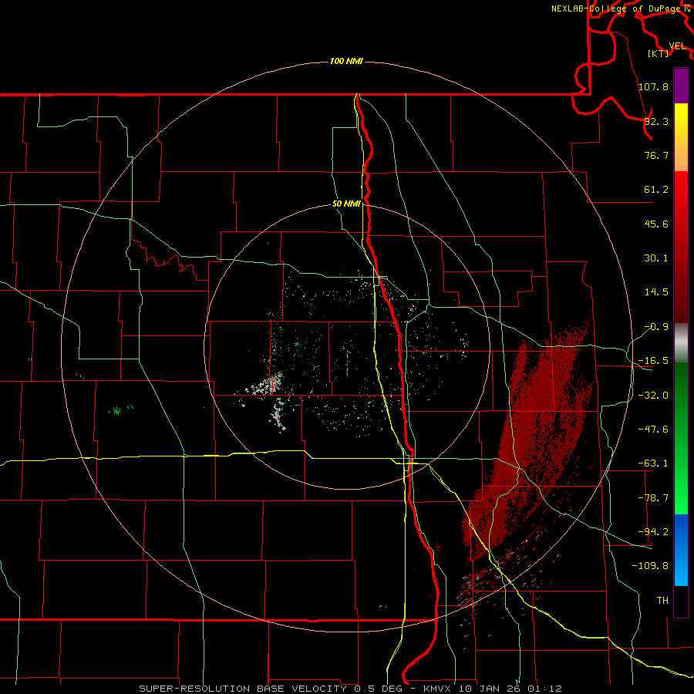
Task: Click the 100 NMI range ring label
Action: 346,61
